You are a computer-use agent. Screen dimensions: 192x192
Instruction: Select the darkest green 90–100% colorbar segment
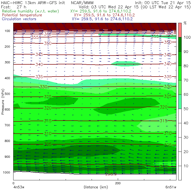pyautogui.click(x=180, y=44)
